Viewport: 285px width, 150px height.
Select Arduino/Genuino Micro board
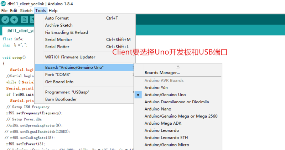click(x=178, y=145)
